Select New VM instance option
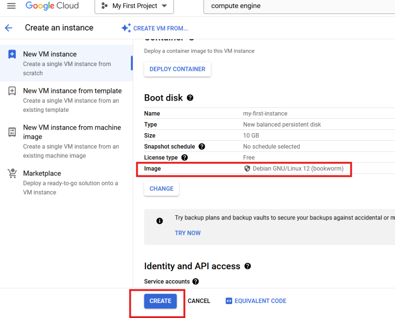 coord(50,54)
